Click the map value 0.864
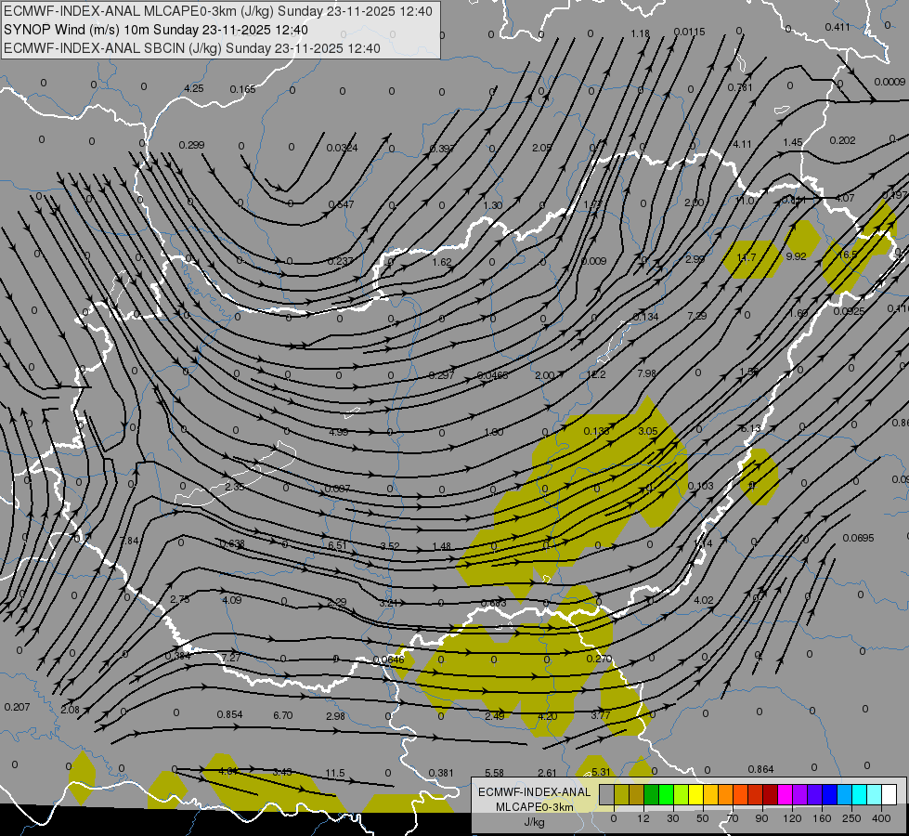Viewport: 909px width, 836px height. pyautogui.click(x=760, y=769)
